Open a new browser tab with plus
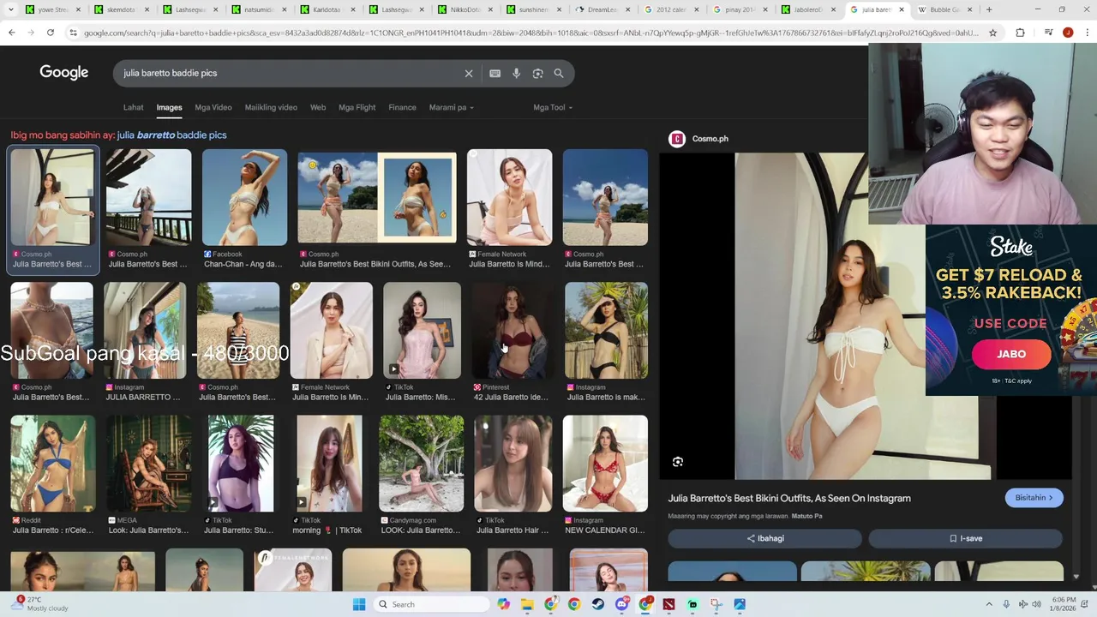This screenshot has width=1097, height=617. [989, 9]
